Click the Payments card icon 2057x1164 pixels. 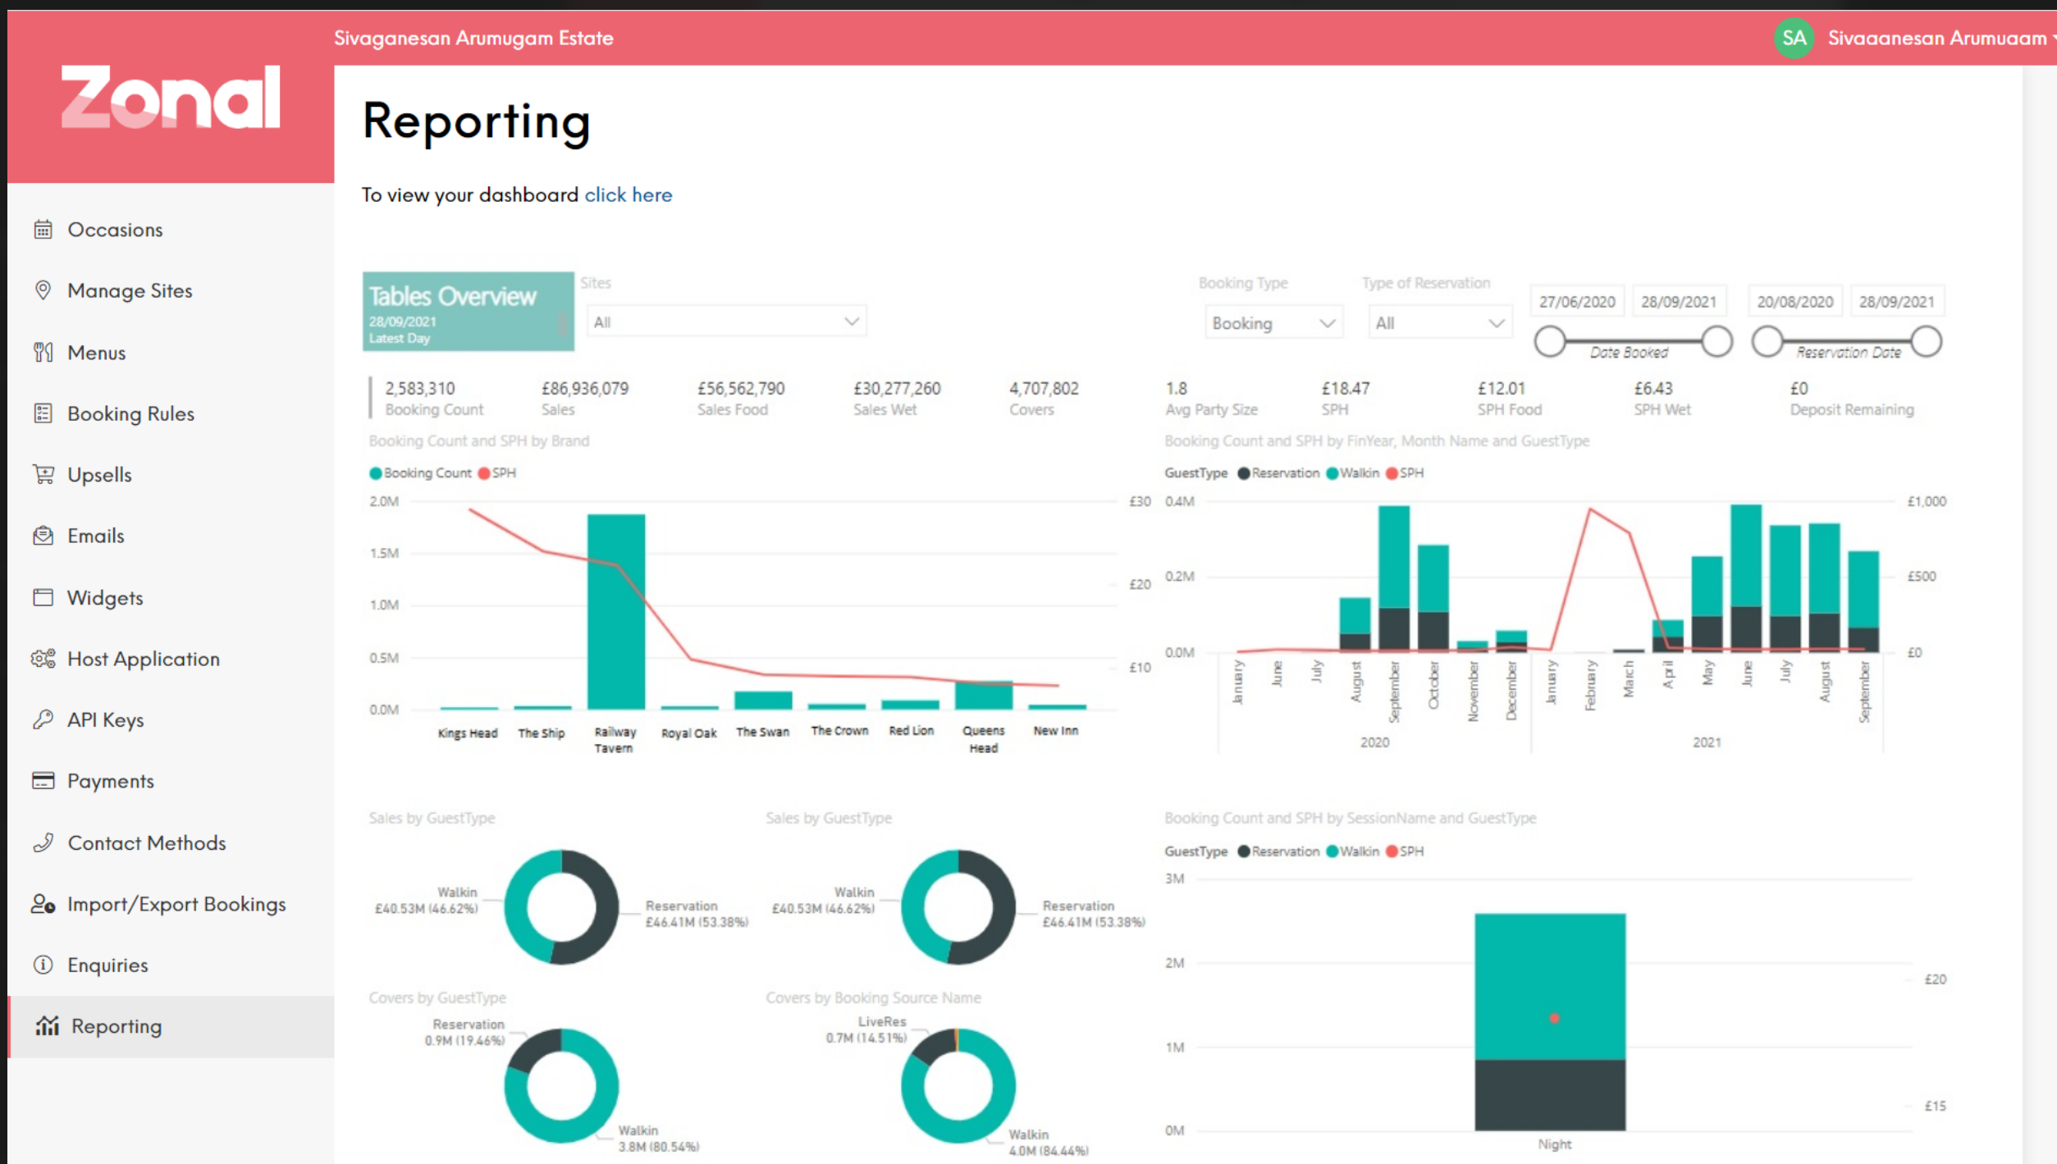[43, 781]
